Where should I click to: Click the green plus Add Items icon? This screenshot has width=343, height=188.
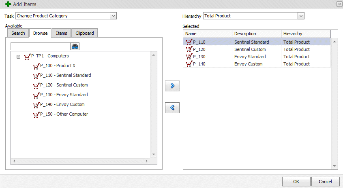click(x=8, y=4)
